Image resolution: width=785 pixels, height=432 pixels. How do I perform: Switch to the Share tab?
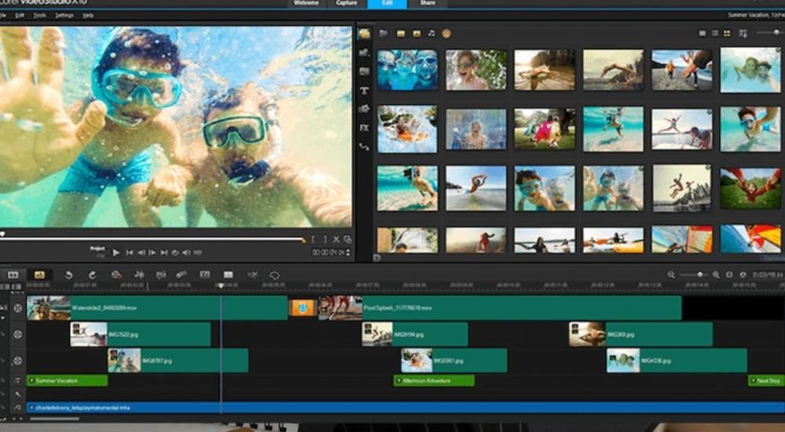(428, 4)
